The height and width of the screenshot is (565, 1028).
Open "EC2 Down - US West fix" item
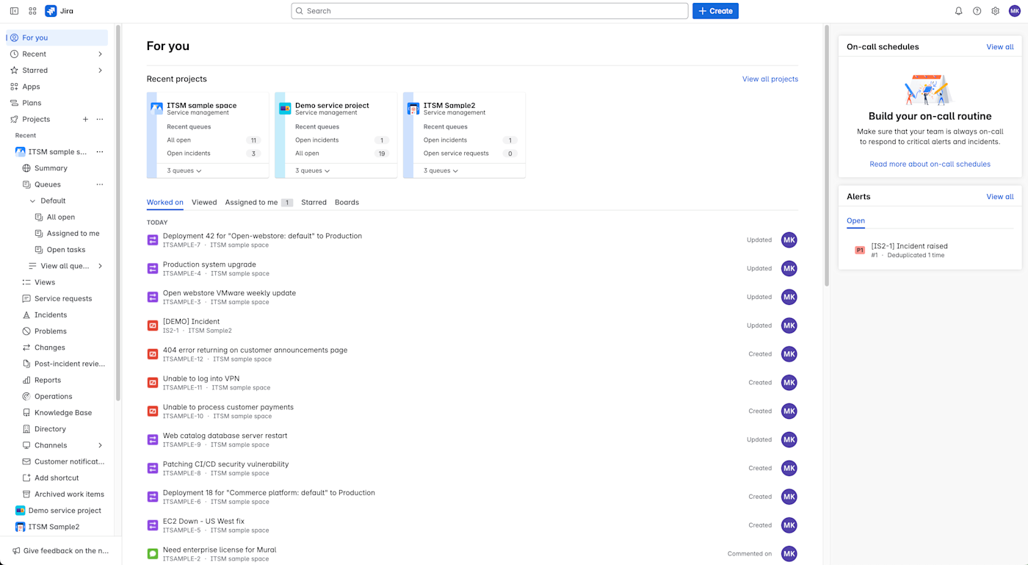click(203, 521)
